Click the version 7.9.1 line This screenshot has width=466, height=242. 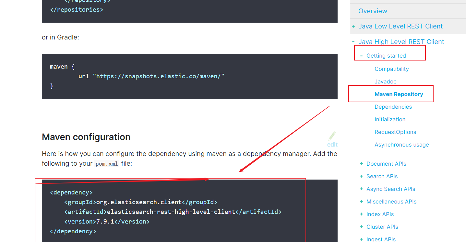[107, 222]
